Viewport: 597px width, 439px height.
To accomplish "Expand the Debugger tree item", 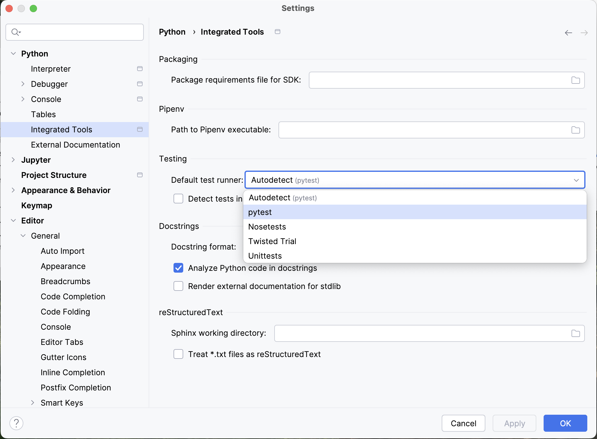I will coord(23,84).
